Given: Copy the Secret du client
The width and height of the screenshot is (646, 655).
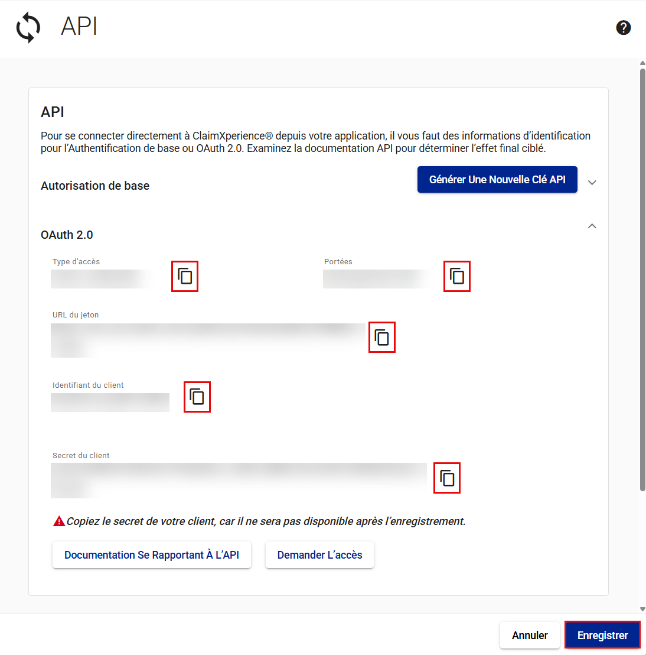Looking at the screenshot, I should [447, 478].
